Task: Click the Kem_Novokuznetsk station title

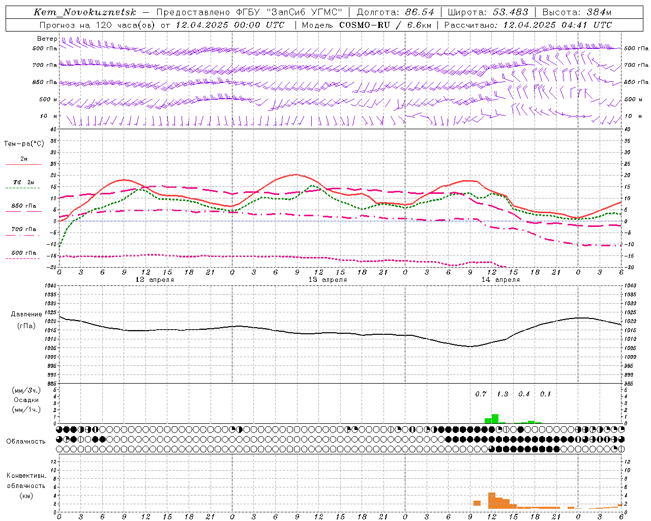Action: point(85,12)
